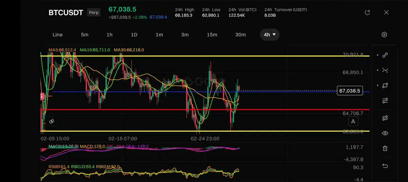Click the MACD(12,26,9) indicator label
Viewport: 408px width, 182px height.
click(x=64, y=146)
